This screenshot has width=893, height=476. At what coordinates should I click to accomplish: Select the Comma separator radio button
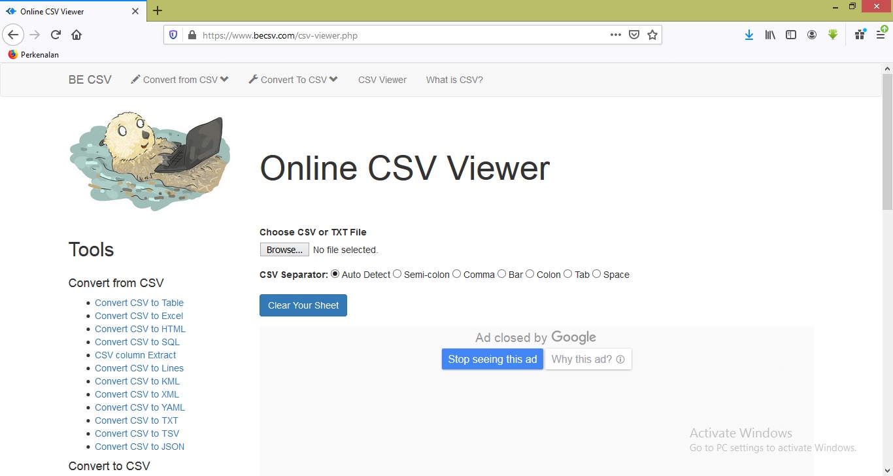coord(456,274)
